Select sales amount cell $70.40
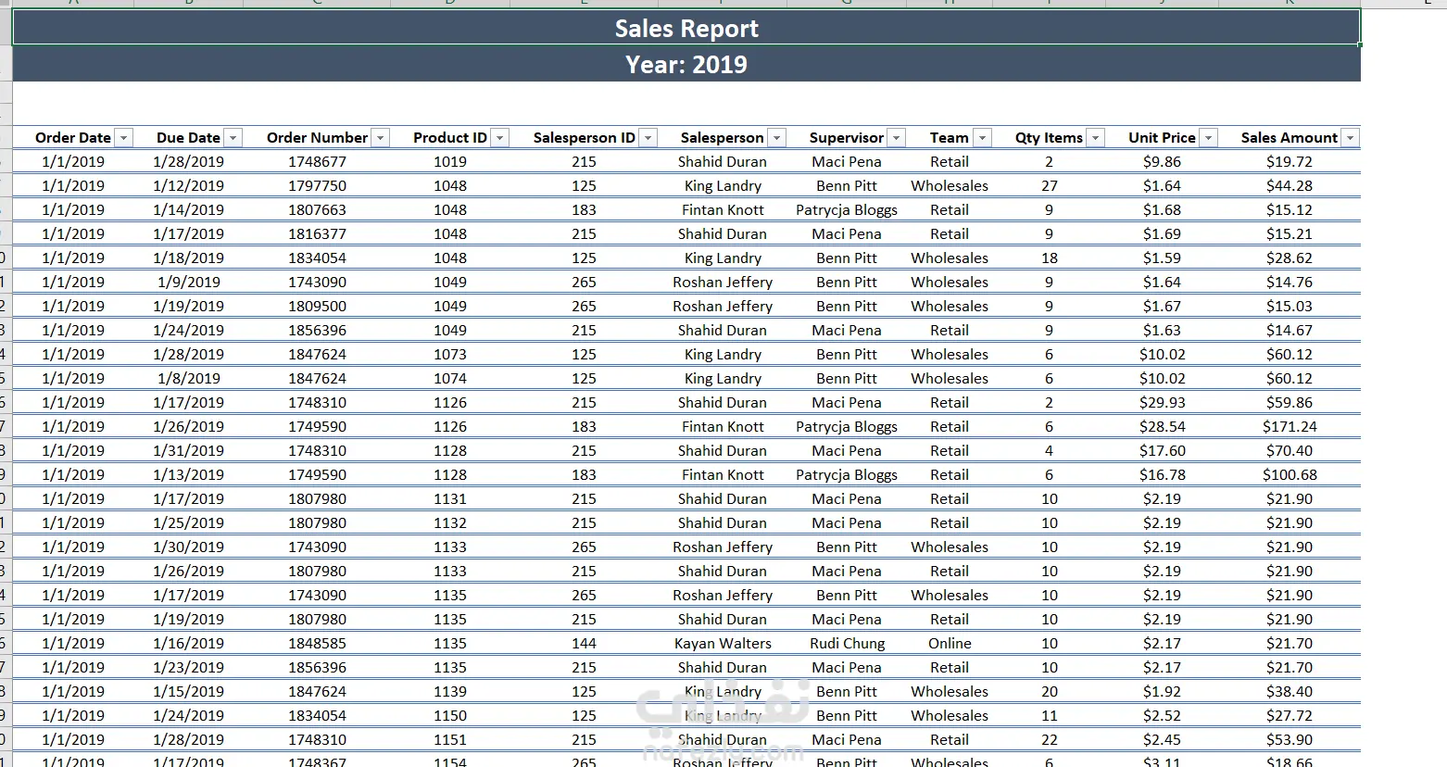This screenshot has height=767, width=1447. point(1290,450)
